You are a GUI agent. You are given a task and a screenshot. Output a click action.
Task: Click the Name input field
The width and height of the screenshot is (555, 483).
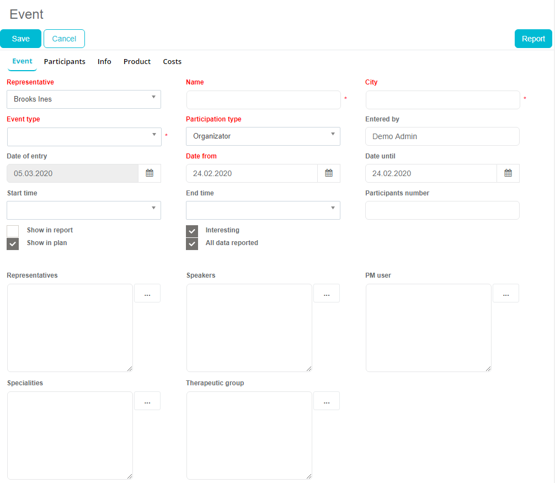pyautogui.click(x=263, y=100)
